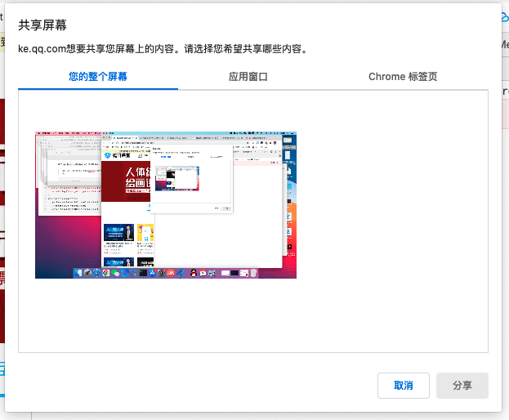Image resolution: width=509 pixels, height=420 pixels.
Task: Click the QQ penguin icon in the preview dock
Action: tap(194, 273)
